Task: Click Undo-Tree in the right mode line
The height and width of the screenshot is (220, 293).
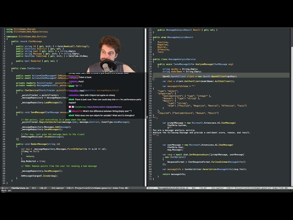Action: [x=278, y=188]
